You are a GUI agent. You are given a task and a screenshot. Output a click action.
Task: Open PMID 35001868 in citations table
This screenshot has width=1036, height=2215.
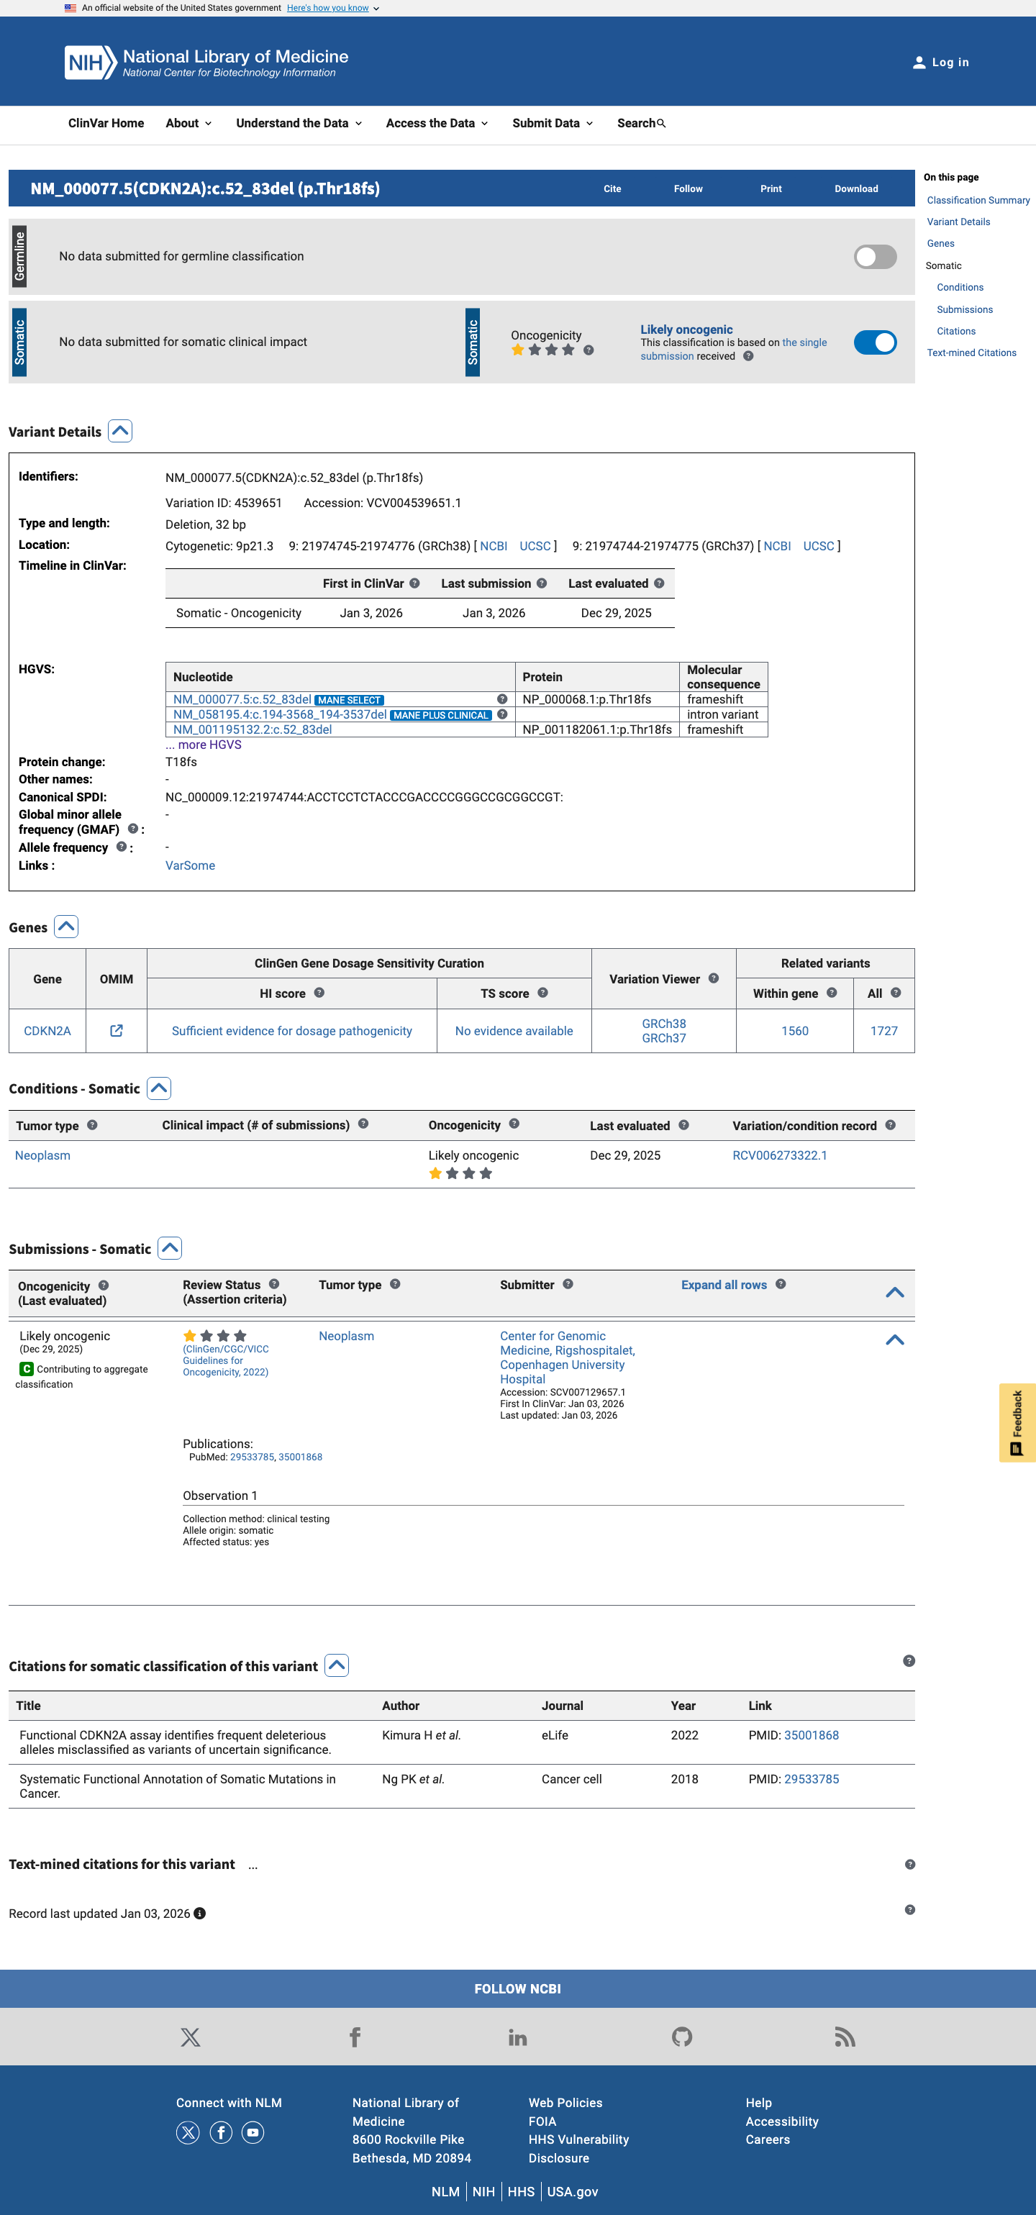tap(811, 1735)
